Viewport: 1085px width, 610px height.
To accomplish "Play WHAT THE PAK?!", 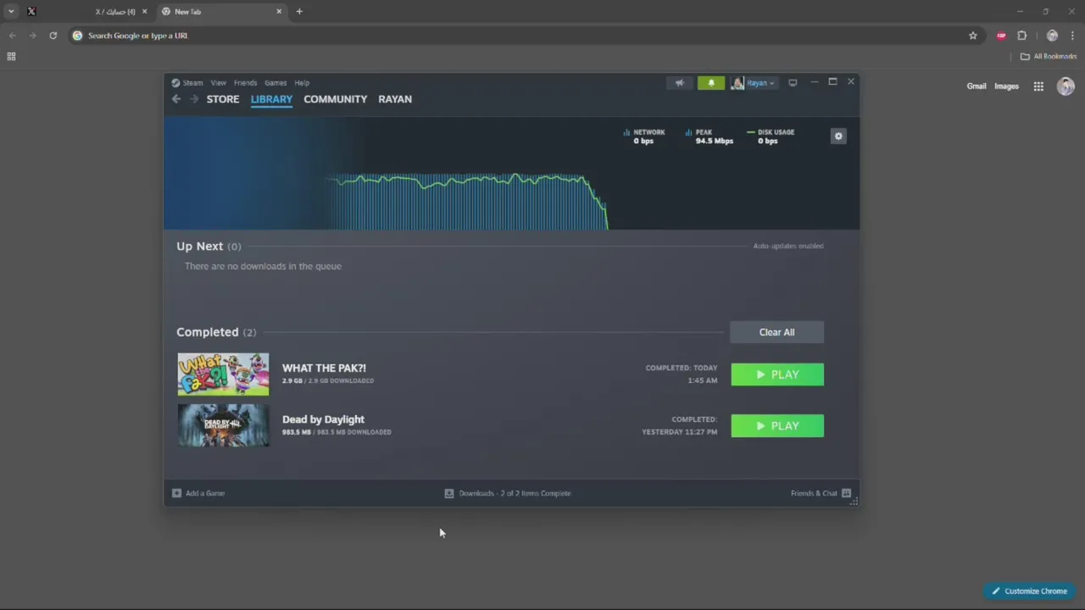I will pyautogui.click(x=777, y=374).
